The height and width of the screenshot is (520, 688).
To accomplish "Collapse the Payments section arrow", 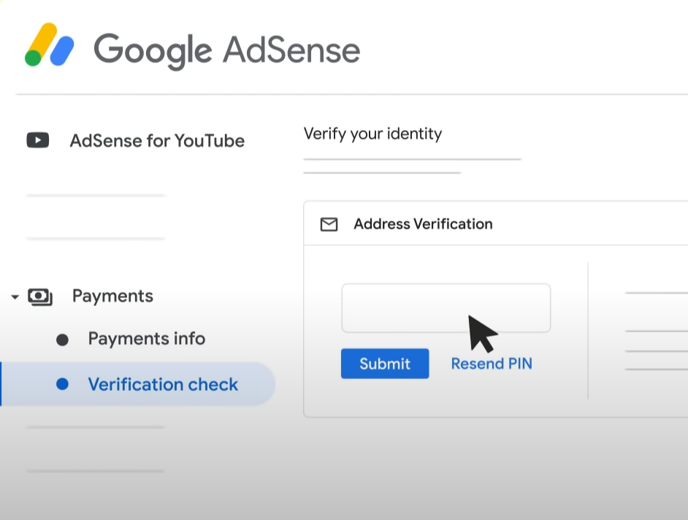I will click(15, 297).
